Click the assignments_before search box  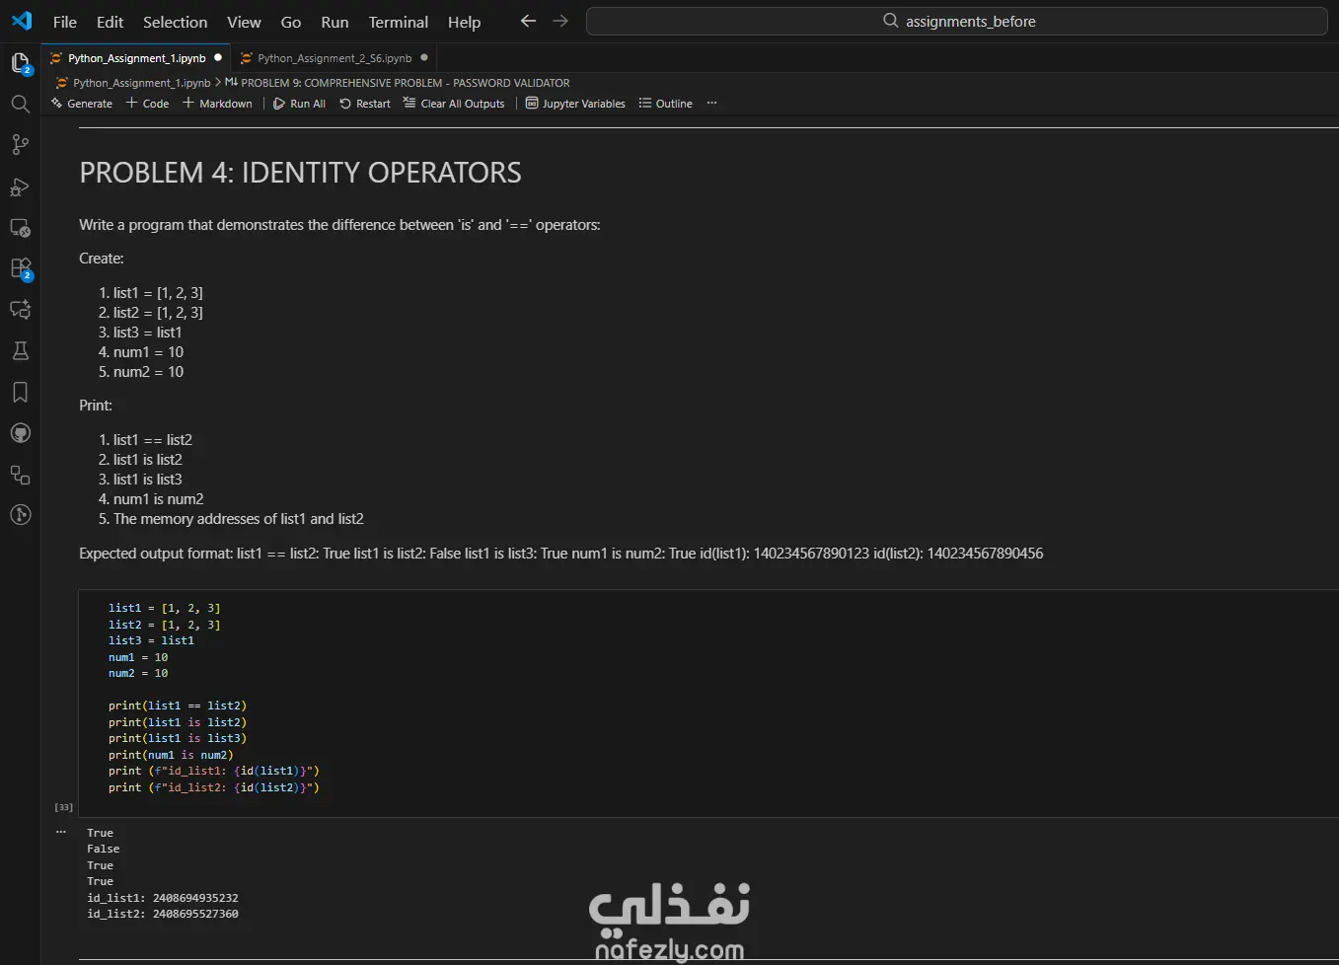(x=956, y=21)
